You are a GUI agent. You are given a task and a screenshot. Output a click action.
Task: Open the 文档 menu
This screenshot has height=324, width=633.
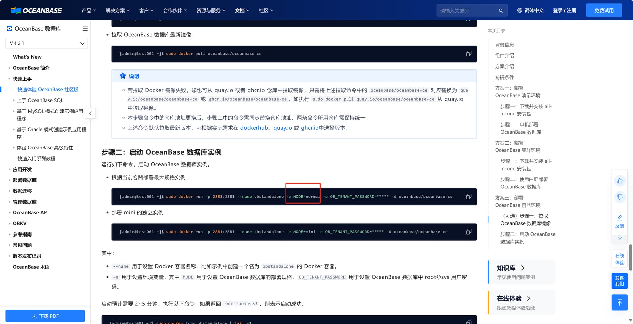point(242,10)
